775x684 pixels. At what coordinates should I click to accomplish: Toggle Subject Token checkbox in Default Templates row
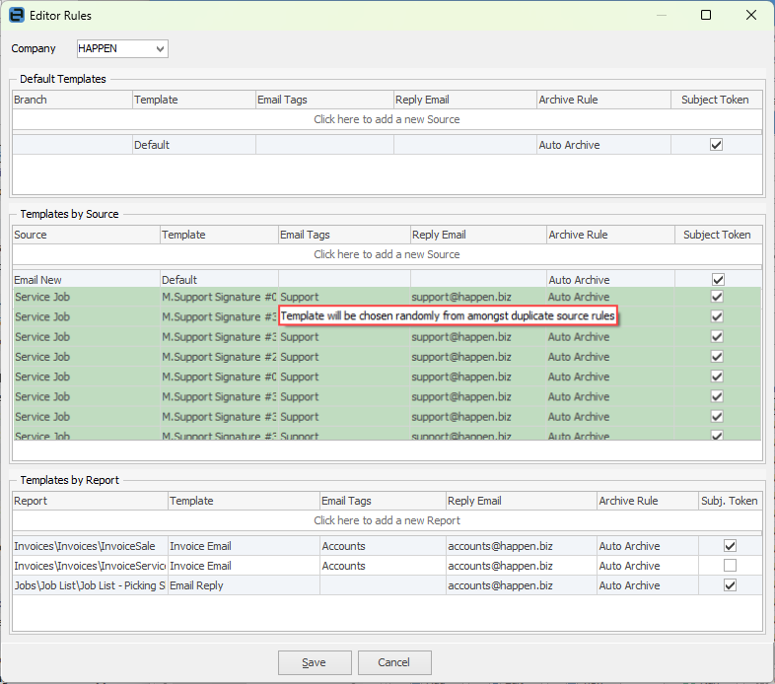click(716, 145)
